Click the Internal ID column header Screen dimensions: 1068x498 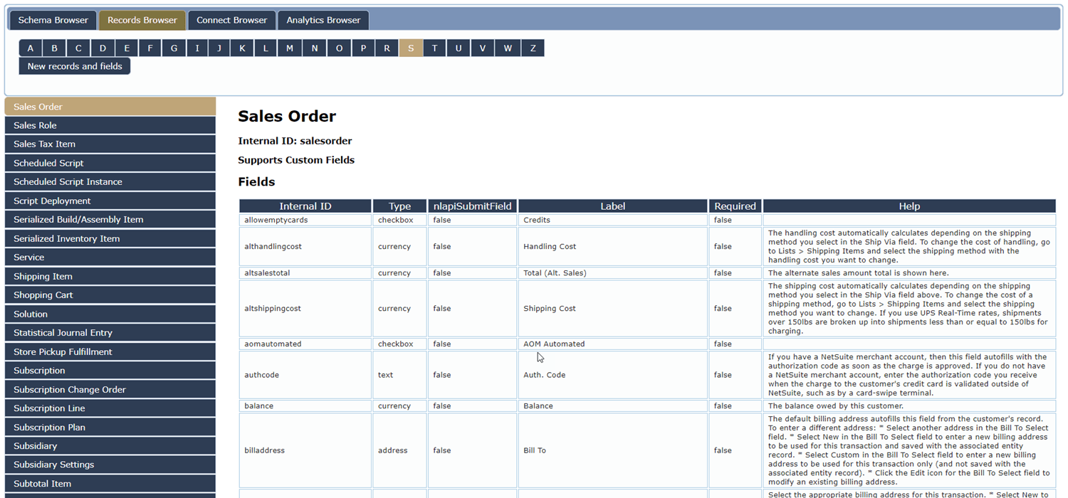tap(305, 206)
